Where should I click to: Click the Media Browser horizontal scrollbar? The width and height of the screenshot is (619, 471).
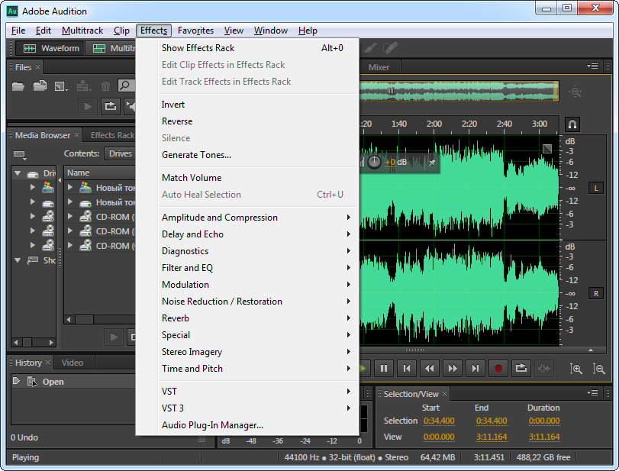coord(84,318)
